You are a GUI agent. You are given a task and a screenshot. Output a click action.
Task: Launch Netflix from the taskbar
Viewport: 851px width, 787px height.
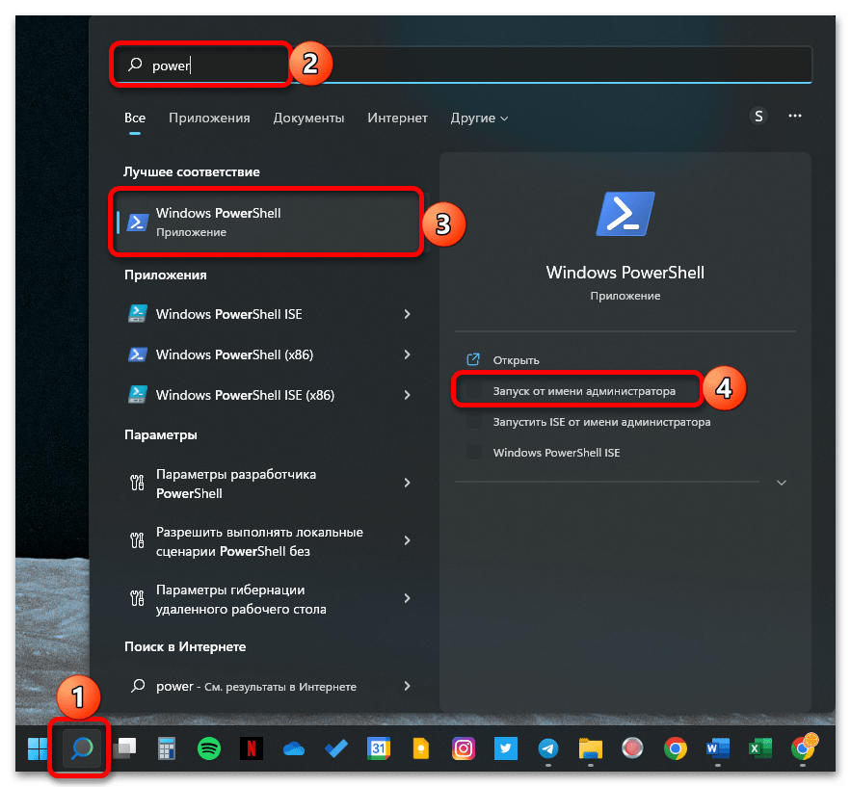pos(251,748)
